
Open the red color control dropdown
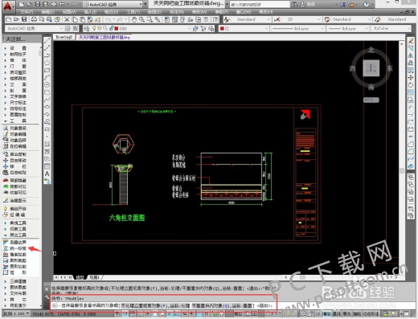click(x=244, y=28)
